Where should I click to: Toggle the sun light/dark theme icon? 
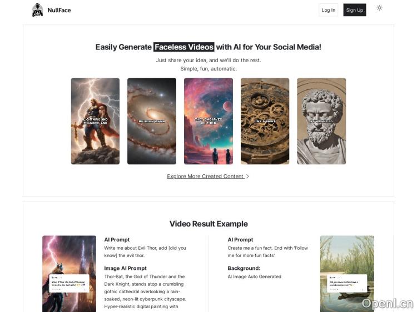380,8
